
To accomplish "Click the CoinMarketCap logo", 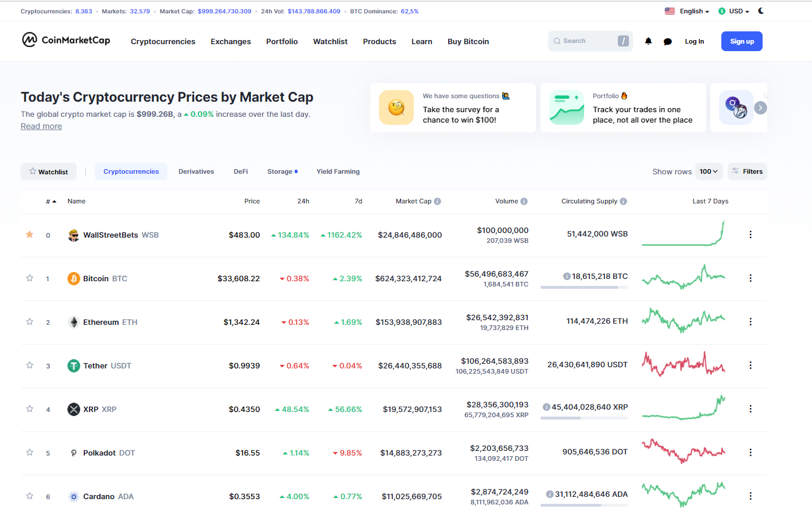I will 66,40.
